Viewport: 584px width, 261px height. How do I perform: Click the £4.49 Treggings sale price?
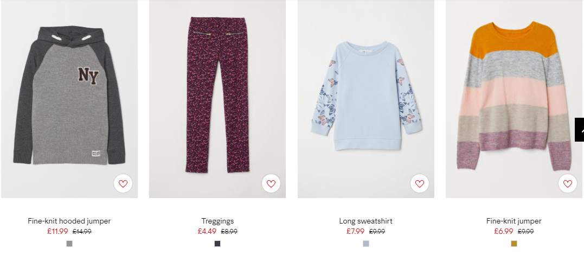click(x=207, y=231)
